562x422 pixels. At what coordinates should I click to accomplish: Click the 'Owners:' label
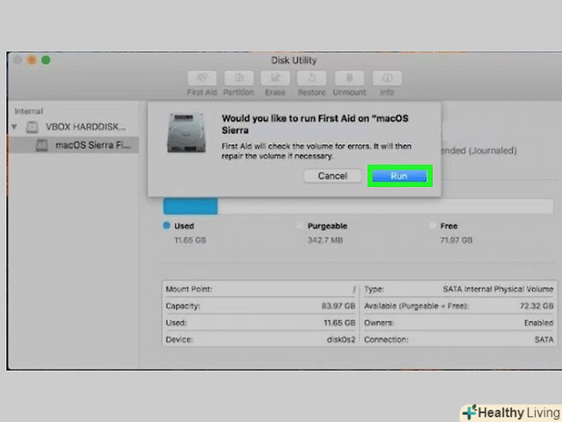(x=379, y=323)
